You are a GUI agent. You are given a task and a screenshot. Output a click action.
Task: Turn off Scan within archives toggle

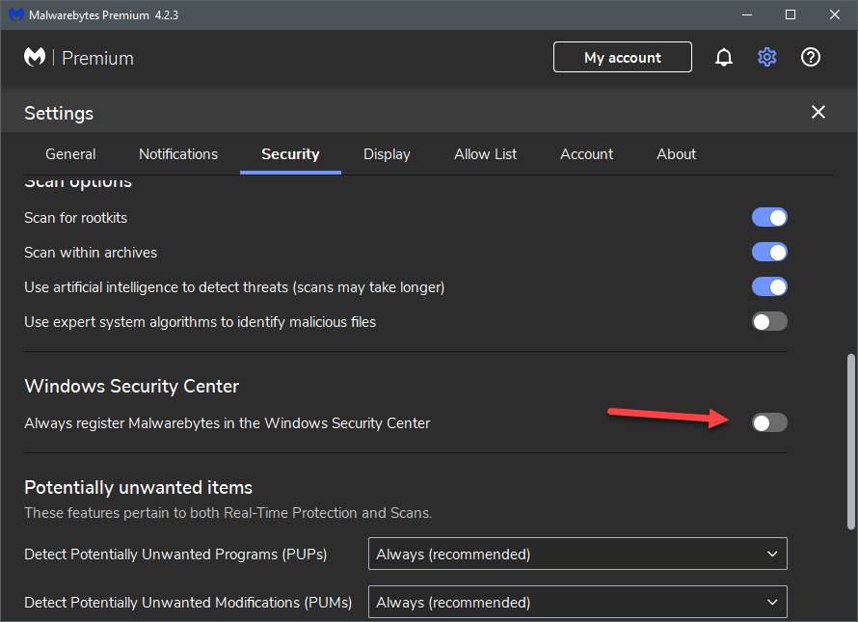tap(769, 253)
